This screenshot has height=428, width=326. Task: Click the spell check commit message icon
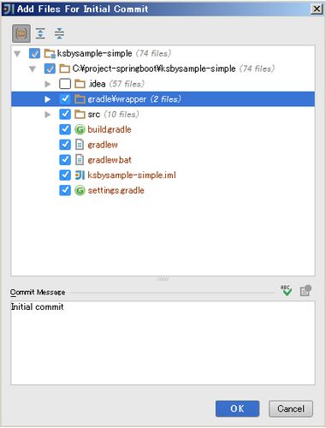pyautogui.click(x=286, y=290)
